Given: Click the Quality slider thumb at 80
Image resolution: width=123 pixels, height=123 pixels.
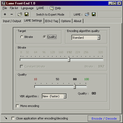Looking at the screenshot, I should (x=74, y=86).
